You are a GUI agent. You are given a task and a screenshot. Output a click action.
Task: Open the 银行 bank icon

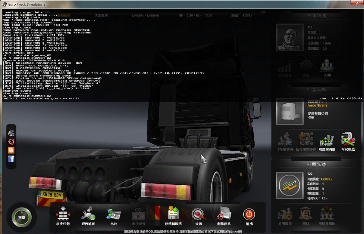point(306,216)
